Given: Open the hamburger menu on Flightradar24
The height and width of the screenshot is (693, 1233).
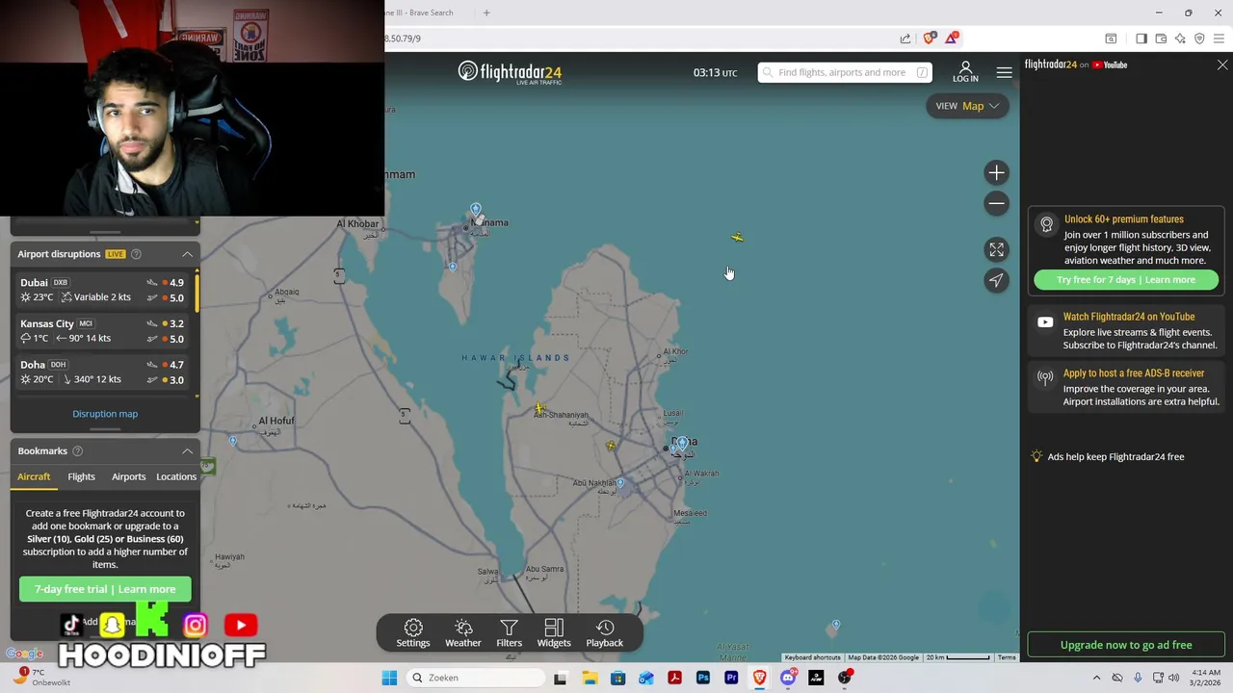Looking at the screenshot, I should (x=1004, y=72).
